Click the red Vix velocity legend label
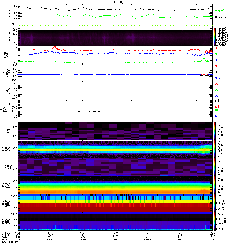This screenshot has width=230, height=246. (x=217, y=84)
